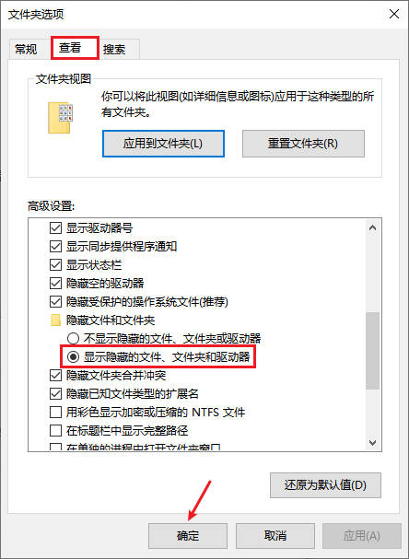Confirm with the 确定 button
This screenshot has width=409, height=559.
[x=188, y=535]
